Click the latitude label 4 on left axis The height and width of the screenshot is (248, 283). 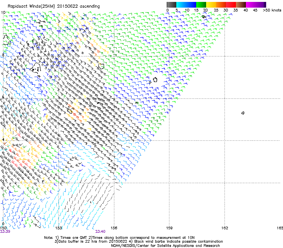click(x=3, y=139)
